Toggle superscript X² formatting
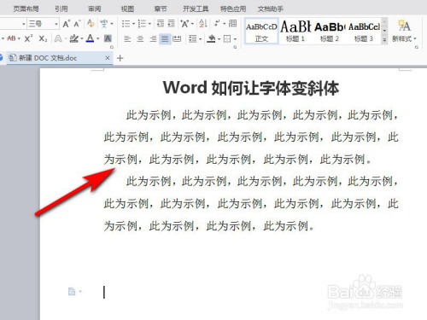This screenshot has width=427, height=320. (28, 38)
